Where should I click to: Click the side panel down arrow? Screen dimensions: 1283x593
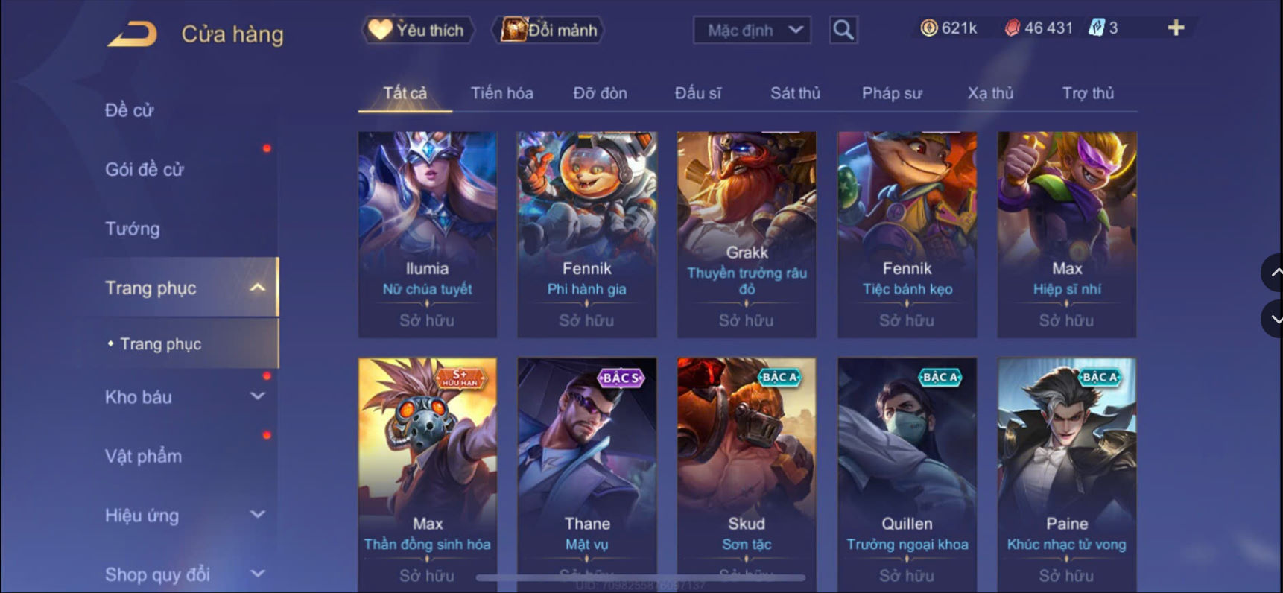pyautogui.click(x=1273, y=319)
